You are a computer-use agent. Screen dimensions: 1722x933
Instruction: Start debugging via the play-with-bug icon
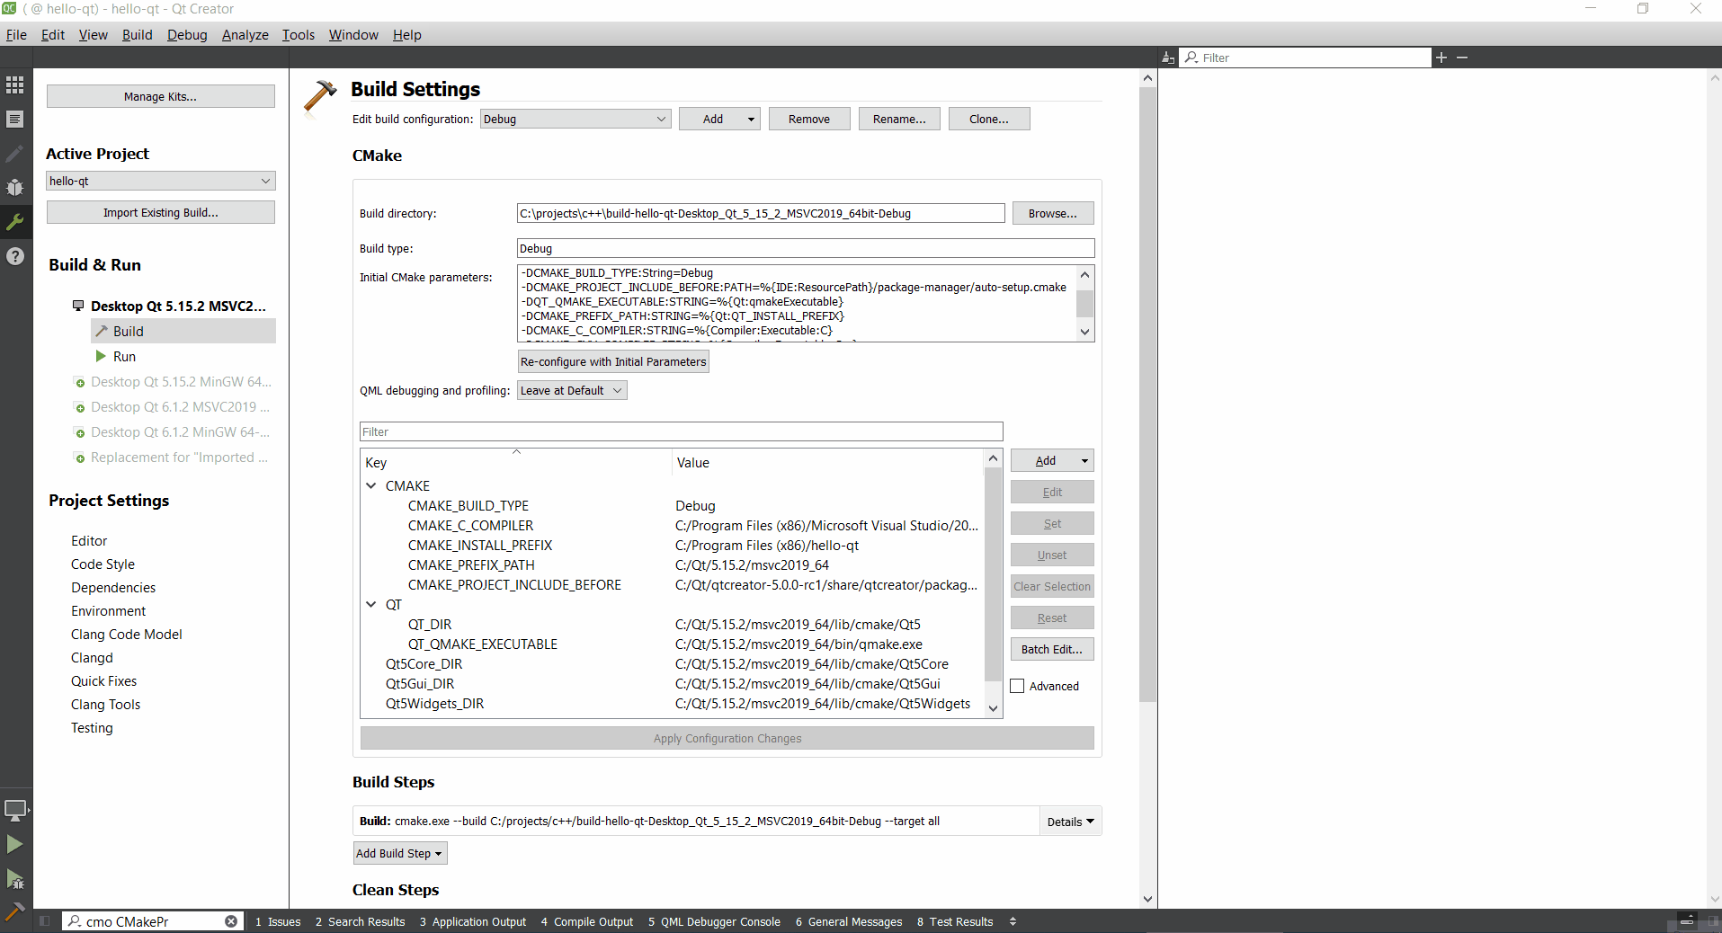14,880
